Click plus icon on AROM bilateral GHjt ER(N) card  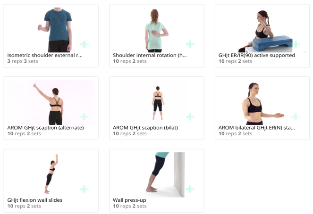coord(296,116)
